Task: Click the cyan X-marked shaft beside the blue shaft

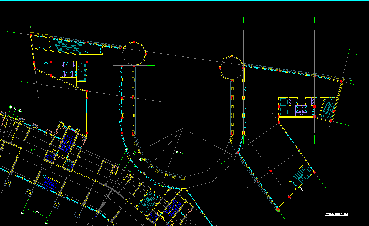Action: [x=68, y=165]
